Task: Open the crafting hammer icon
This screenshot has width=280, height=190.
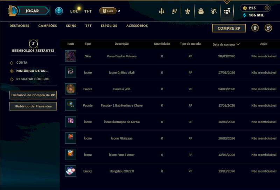Action: (x=213, y=11)
